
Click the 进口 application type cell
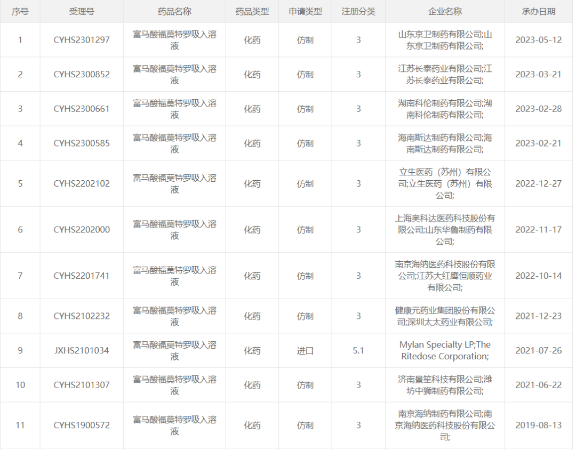click(305, 351)
